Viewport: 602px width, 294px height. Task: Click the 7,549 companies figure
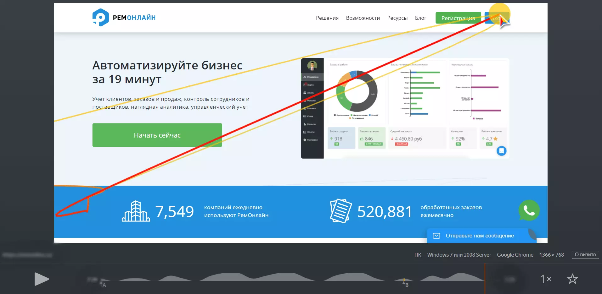click(175, 211)
